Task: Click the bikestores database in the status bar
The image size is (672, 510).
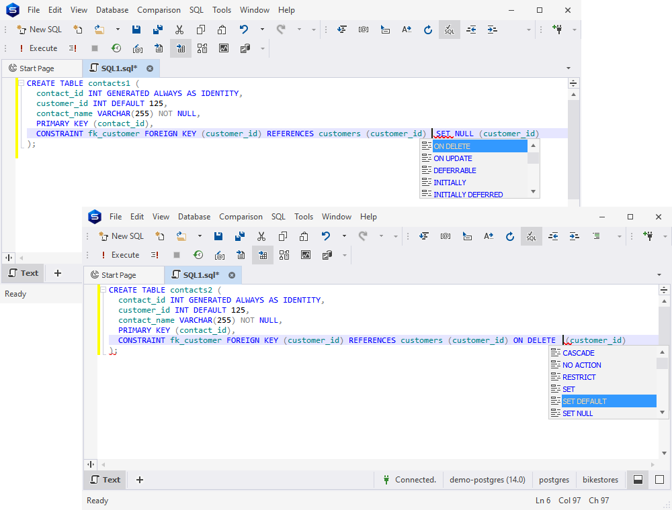Action: [600, 479]
